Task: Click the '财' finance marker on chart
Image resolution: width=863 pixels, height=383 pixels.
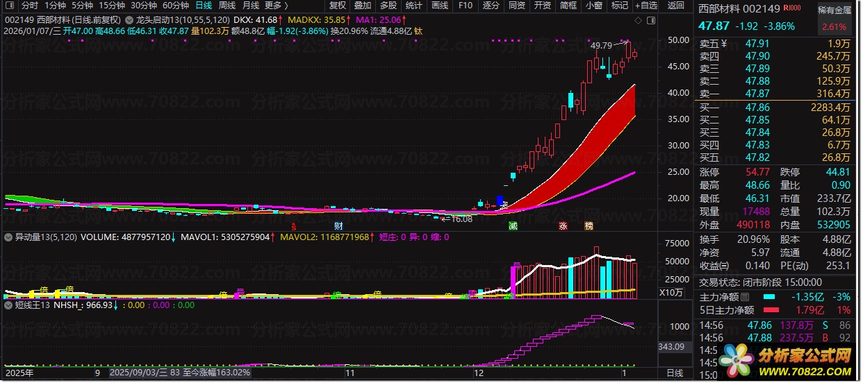Action: coord(338,226)
